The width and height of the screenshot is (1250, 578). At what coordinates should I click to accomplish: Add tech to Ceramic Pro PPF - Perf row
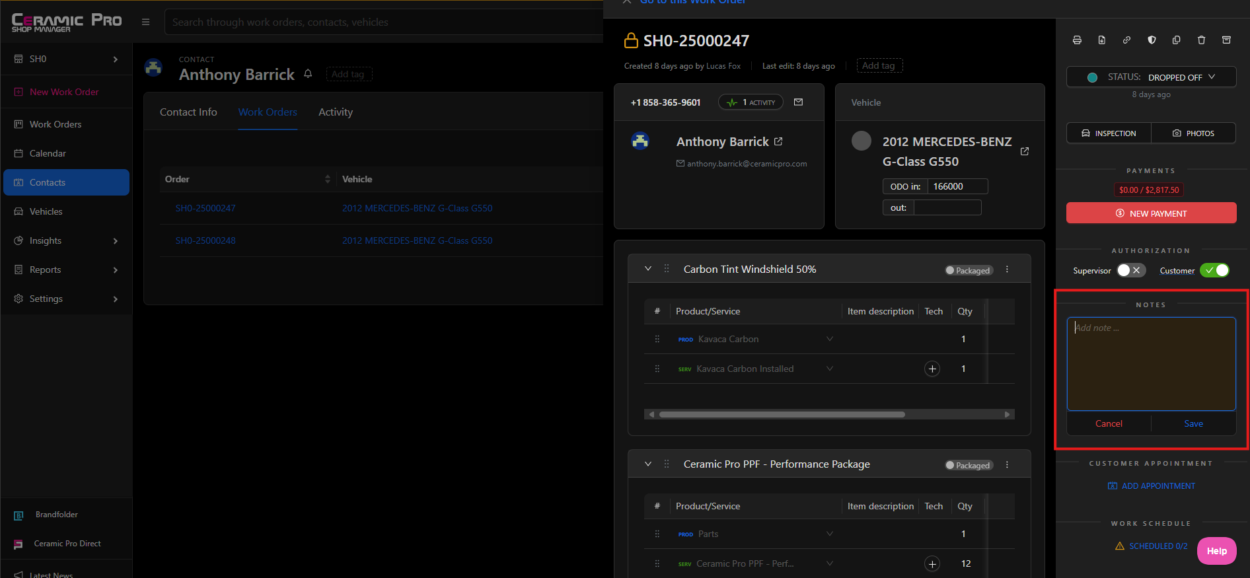pos(932,563)
